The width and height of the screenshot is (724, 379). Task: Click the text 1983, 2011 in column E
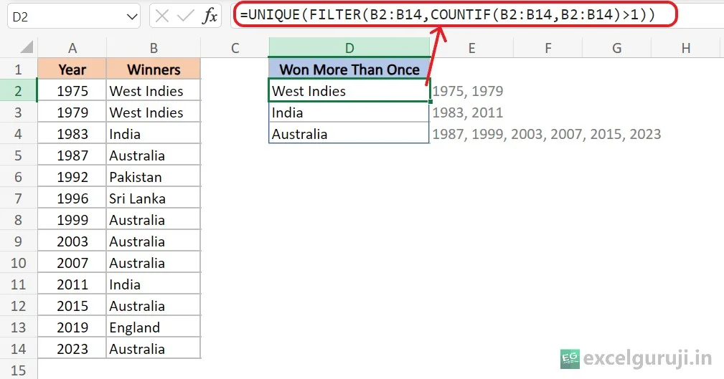(468, 112)
